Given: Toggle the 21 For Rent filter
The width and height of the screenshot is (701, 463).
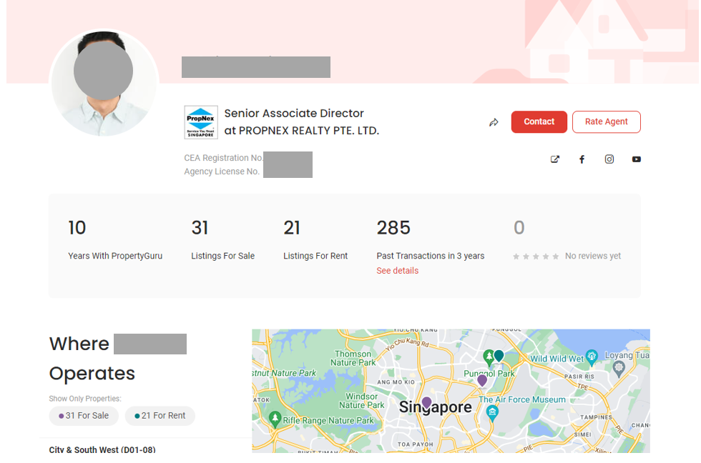Looking at the screenshot, I should (160, 416).
